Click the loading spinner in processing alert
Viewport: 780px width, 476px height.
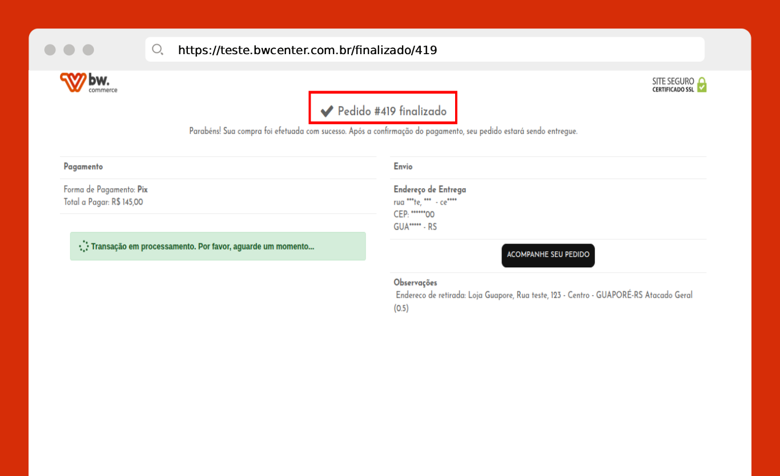(x=83, y=246)
